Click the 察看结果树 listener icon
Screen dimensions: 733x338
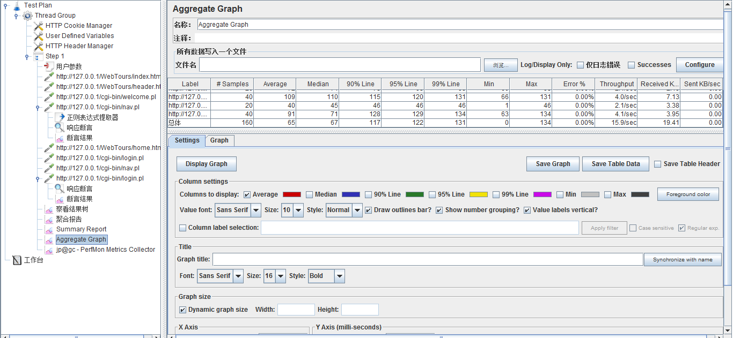click(x=49, y=209)
